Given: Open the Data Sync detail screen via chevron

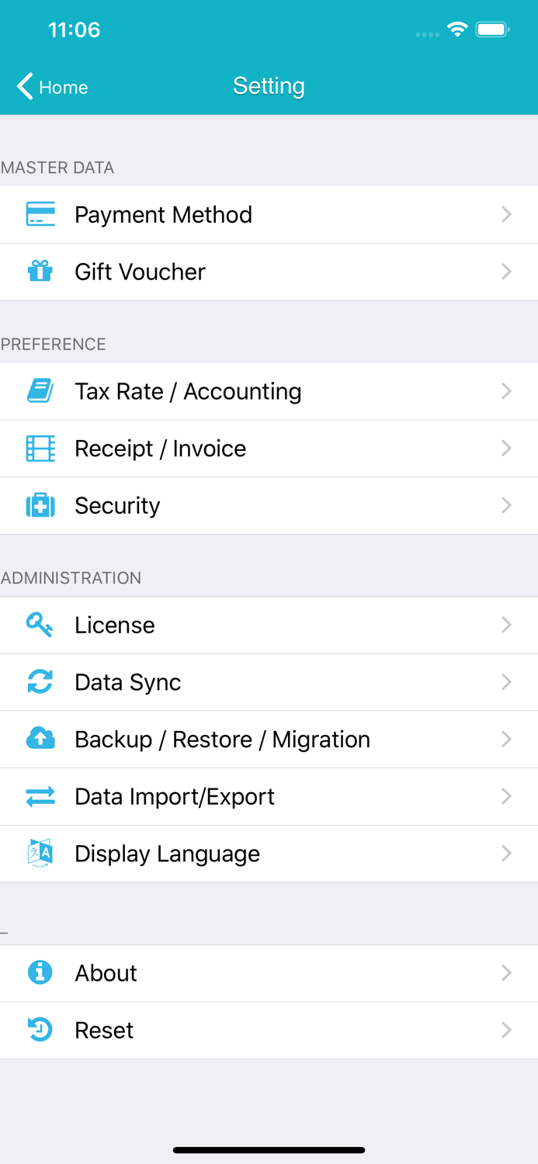Looking at the screenshot, I should coord(506,682).
